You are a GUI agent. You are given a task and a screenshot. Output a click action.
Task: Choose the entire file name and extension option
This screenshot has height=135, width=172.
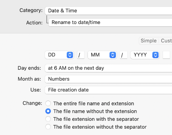[x=48, y=103]
